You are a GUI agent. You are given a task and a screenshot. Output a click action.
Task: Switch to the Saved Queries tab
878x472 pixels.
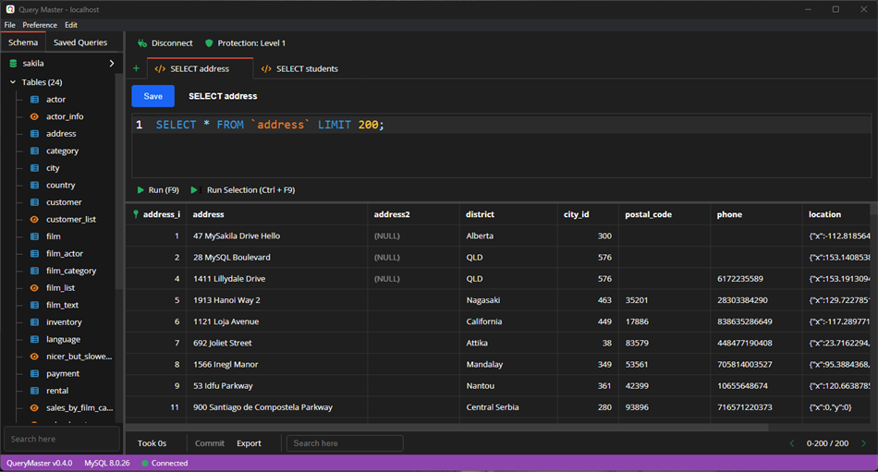pyautogui.click(x=80, y=42)
